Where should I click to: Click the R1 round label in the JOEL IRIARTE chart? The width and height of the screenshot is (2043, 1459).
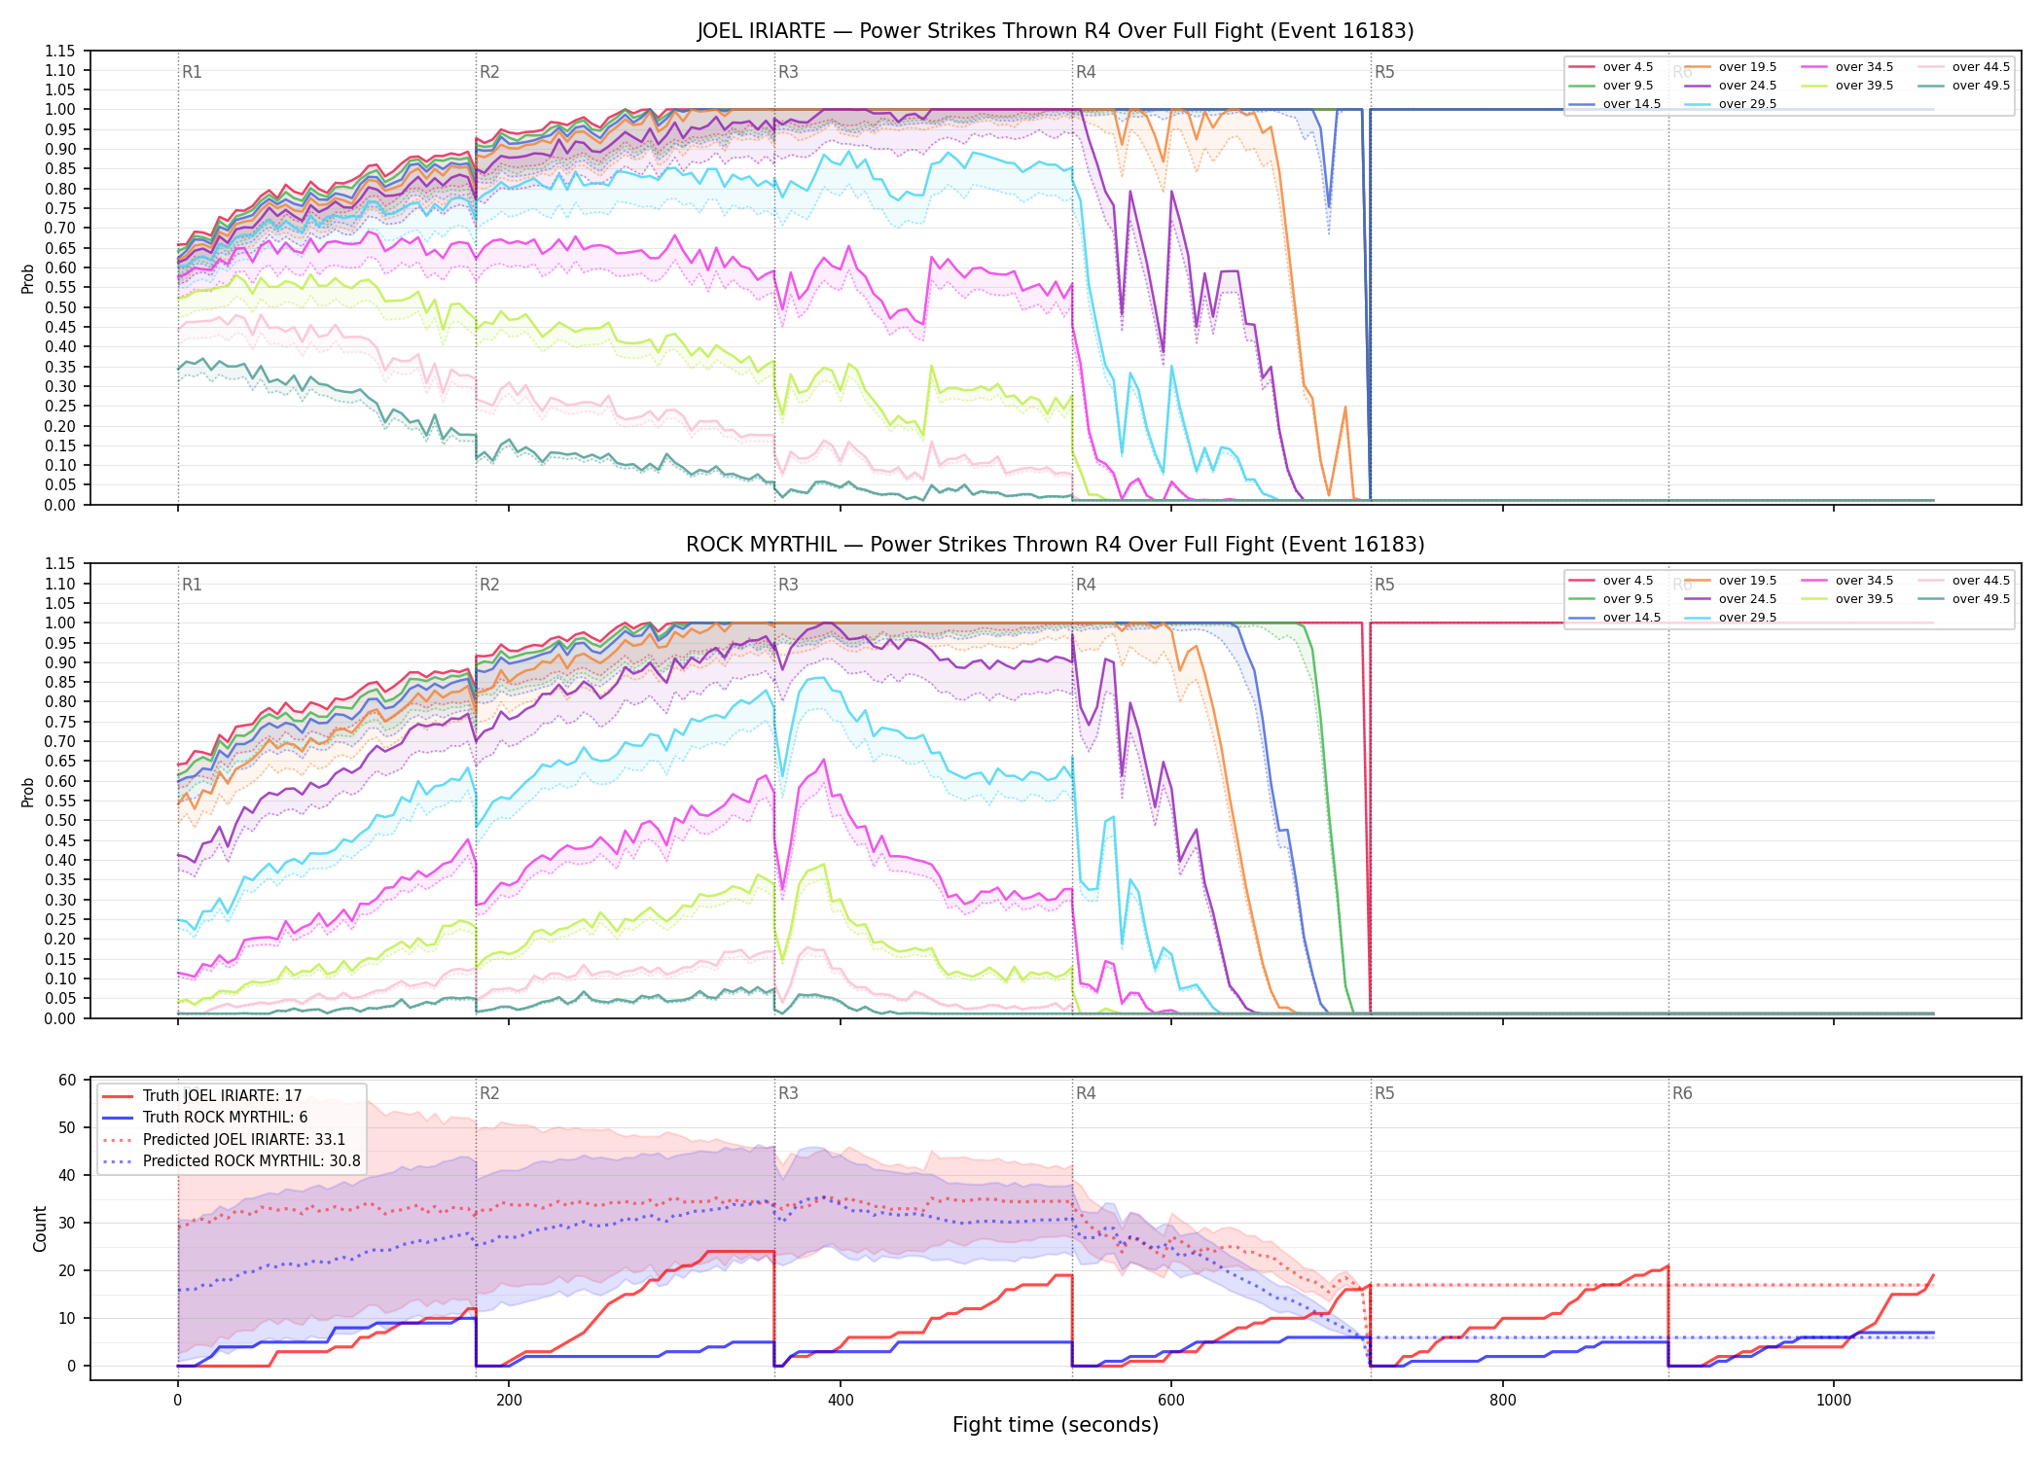192,72
